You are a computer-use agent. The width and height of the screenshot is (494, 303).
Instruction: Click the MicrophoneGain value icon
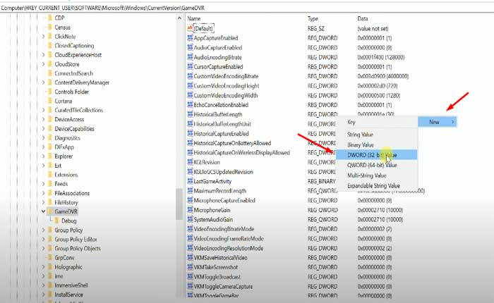(190, 210)
